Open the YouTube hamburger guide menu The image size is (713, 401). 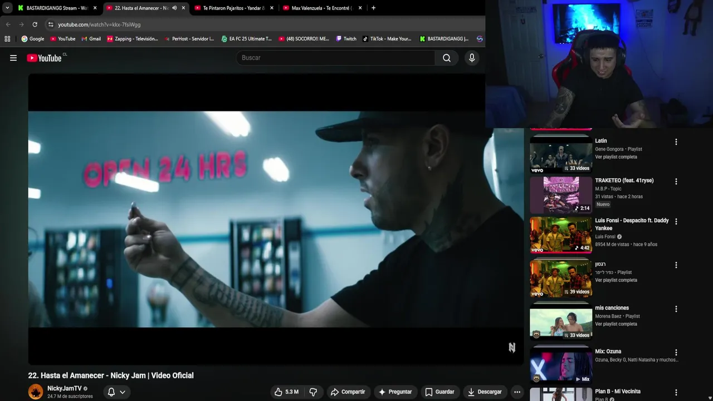point(13,58)
